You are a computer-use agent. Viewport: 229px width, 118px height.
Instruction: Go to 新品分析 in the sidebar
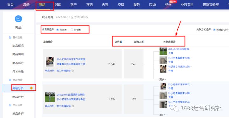click(18, 97)
